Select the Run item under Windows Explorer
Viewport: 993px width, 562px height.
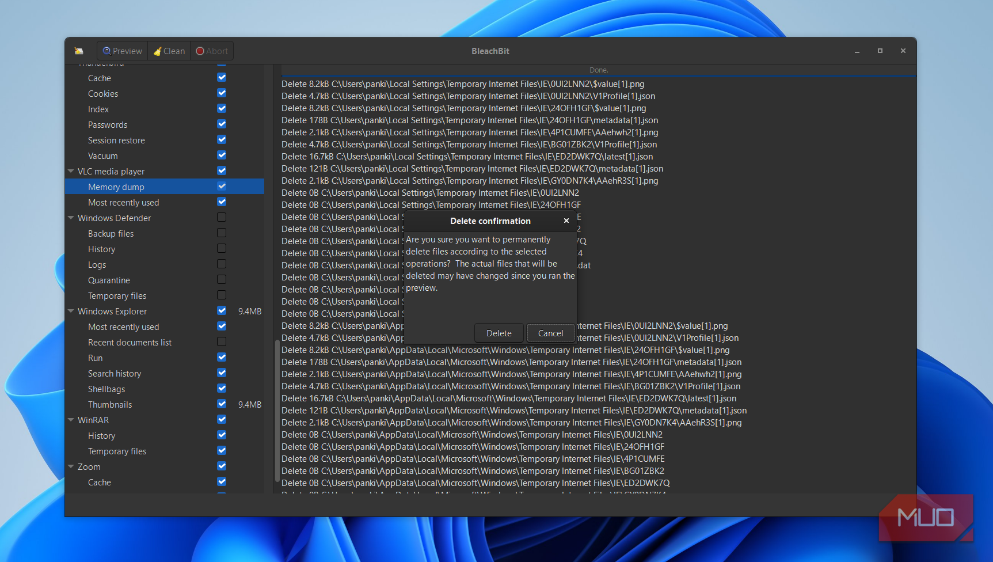click(96, 358)
